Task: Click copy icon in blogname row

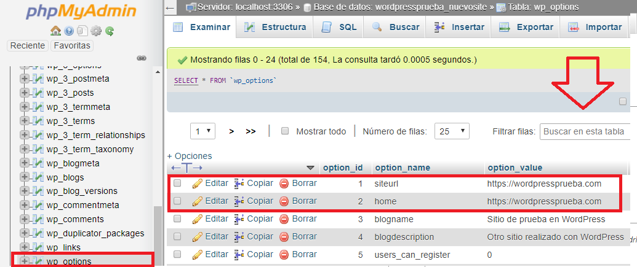Action: click(239, 219)
